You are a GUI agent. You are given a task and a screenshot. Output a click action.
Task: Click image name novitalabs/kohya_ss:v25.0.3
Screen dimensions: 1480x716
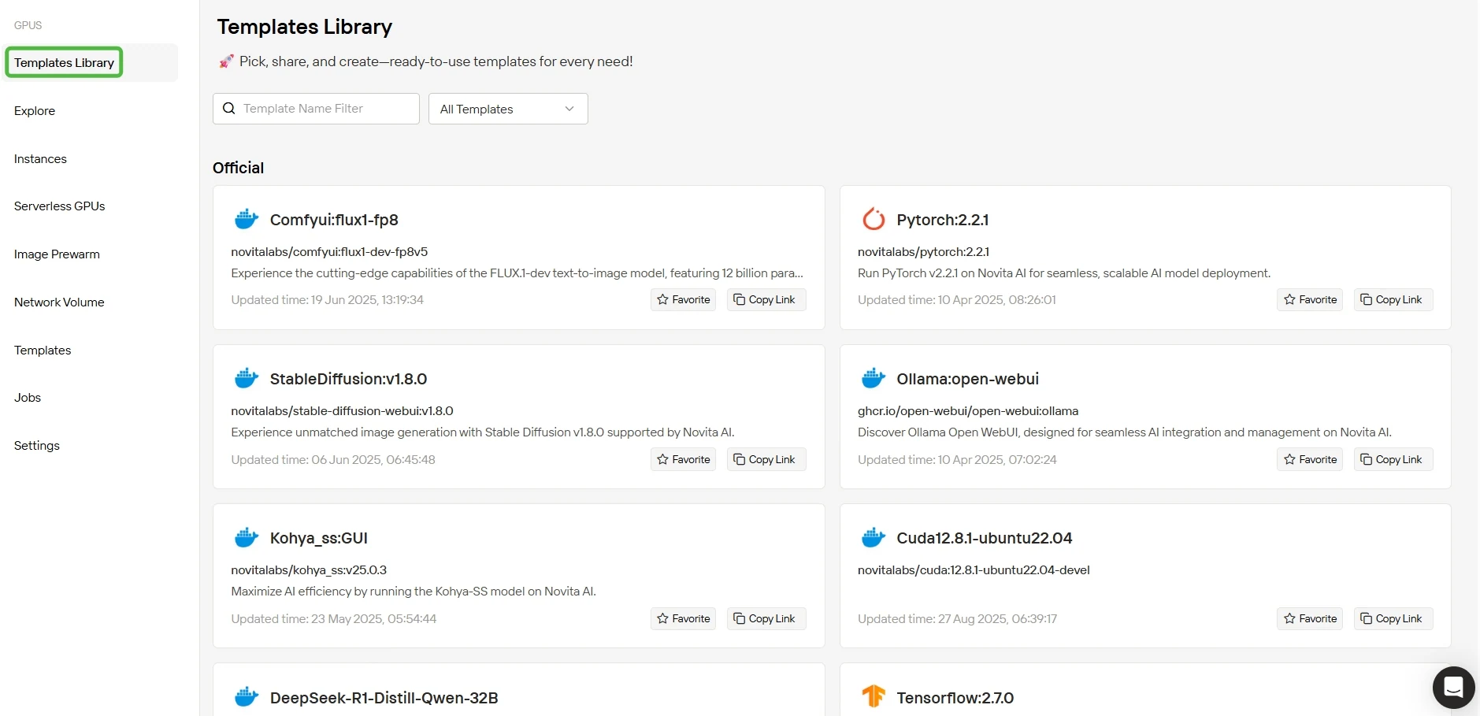[309, 570]
